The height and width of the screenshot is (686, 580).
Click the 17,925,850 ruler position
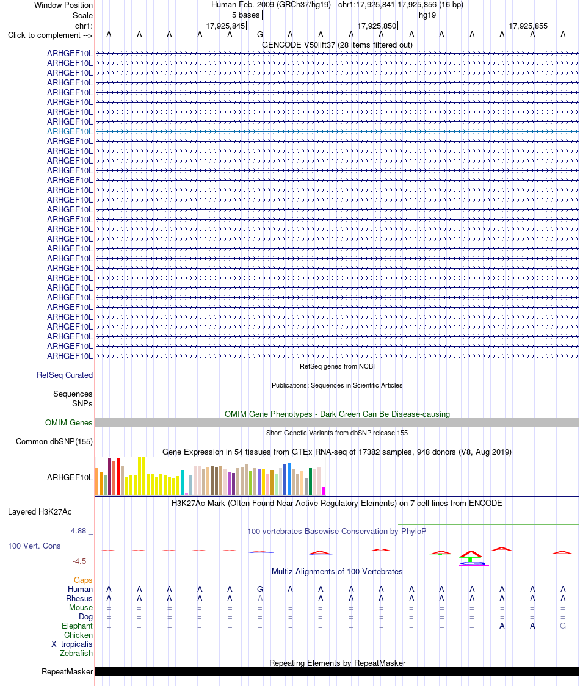click(x=377, y=26)
